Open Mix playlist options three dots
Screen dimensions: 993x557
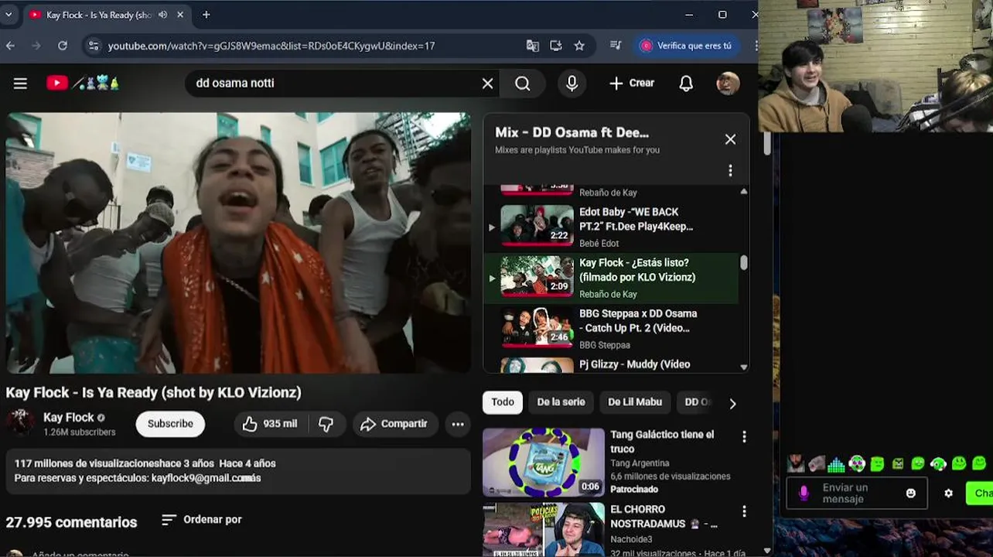pyautogui.click(x=730, y=170)
